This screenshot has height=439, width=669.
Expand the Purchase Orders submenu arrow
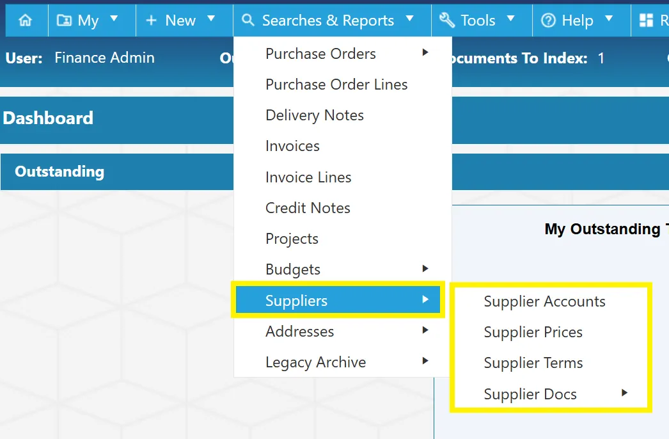click(425, 52)
